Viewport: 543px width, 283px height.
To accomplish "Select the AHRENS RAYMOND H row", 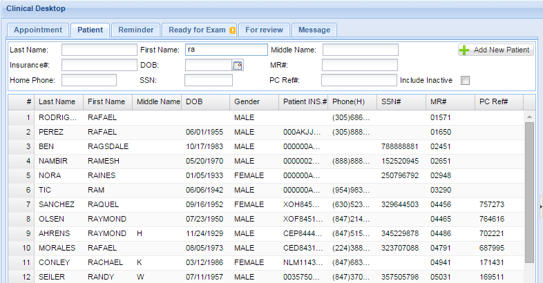I will [x=266, y=233].
